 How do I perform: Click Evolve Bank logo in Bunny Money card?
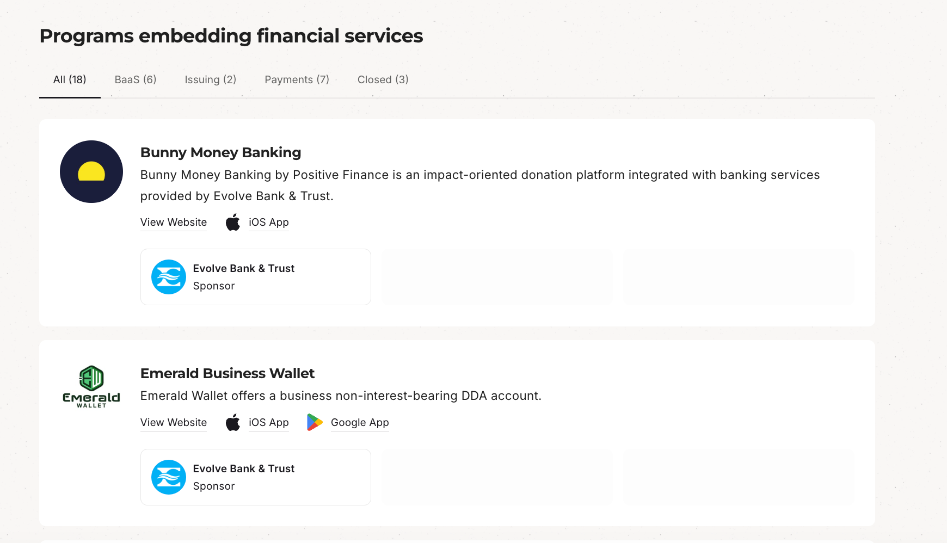(x=169, y=277)
